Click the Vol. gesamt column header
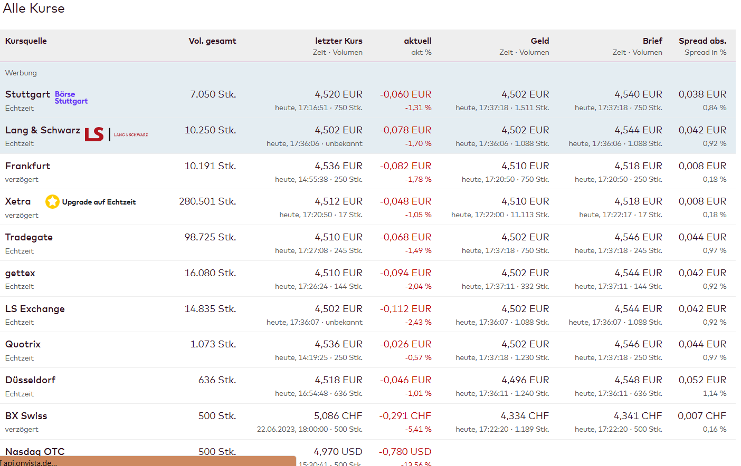This screenshot has width=741, height=466. click(x=212, y=41)
